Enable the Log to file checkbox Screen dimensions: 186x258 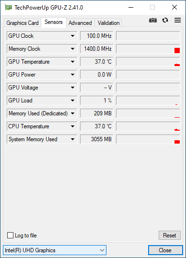[10, 236]
